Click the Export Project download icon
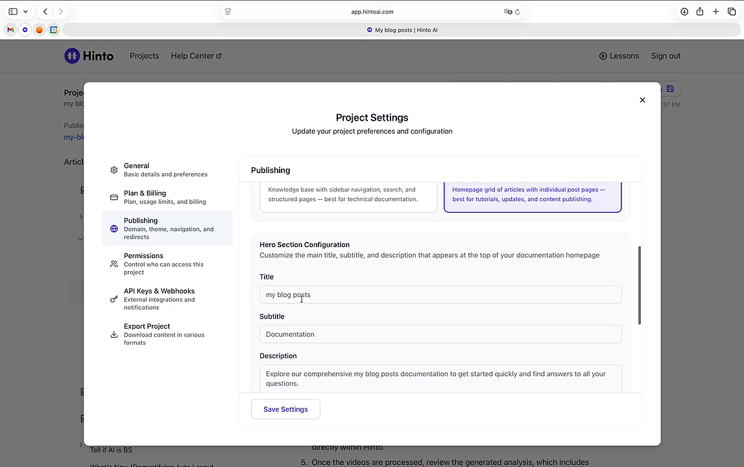Screen dimensions: 744x467 (x=114, y=335)
